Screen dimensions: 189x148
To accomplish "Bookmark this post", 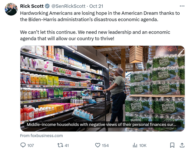I will 172,145.
